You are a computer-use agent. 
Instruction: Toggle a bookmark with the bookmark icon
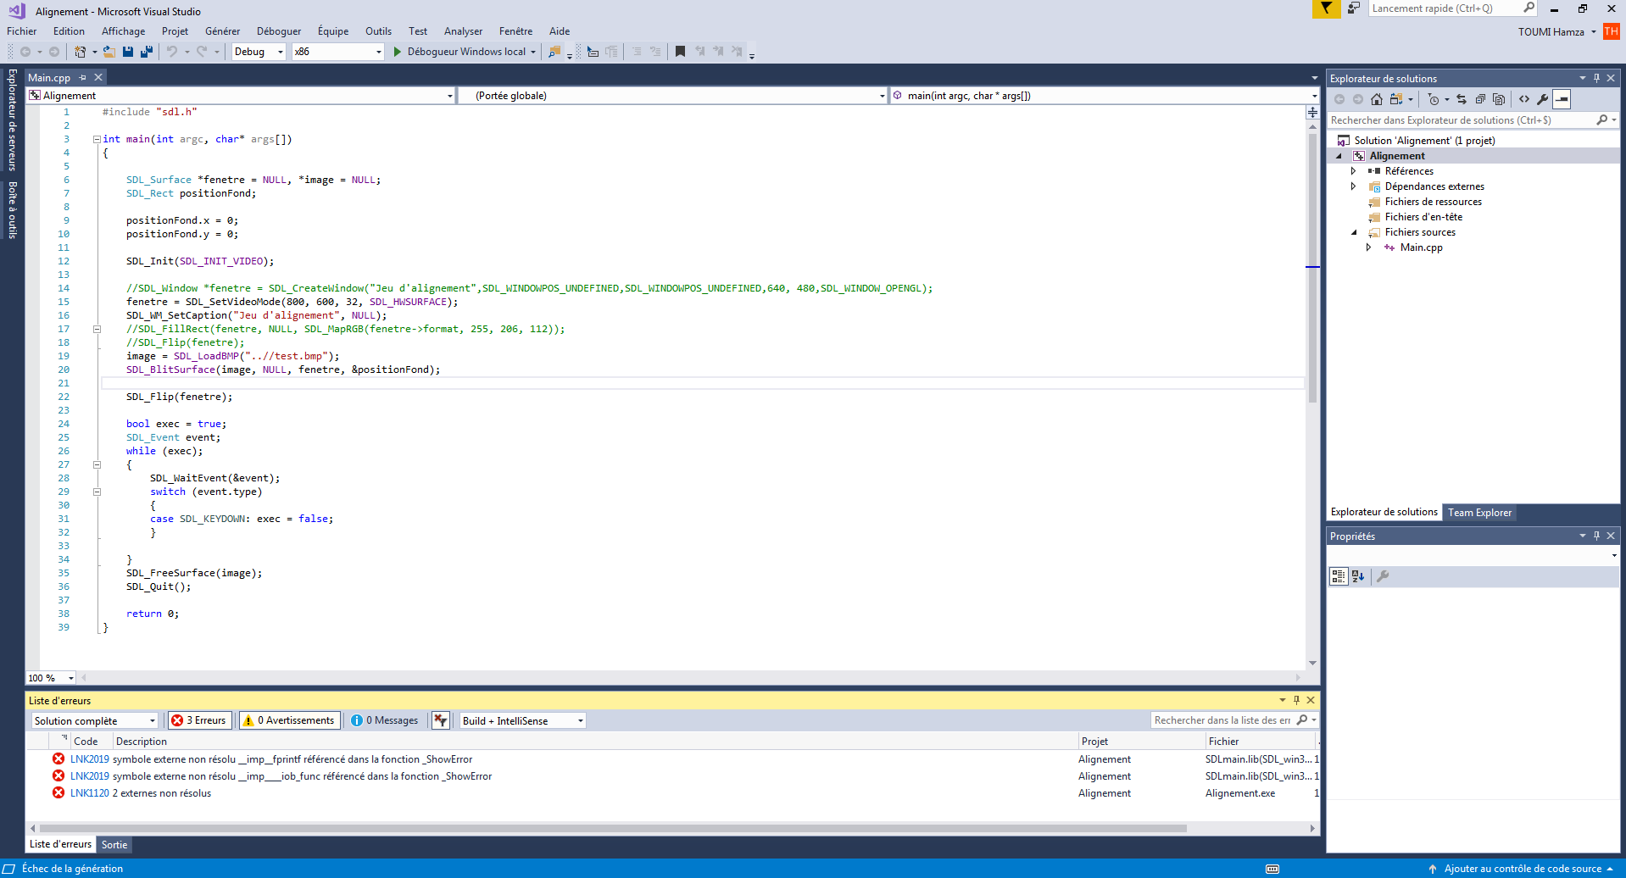(x=680, y=52)
